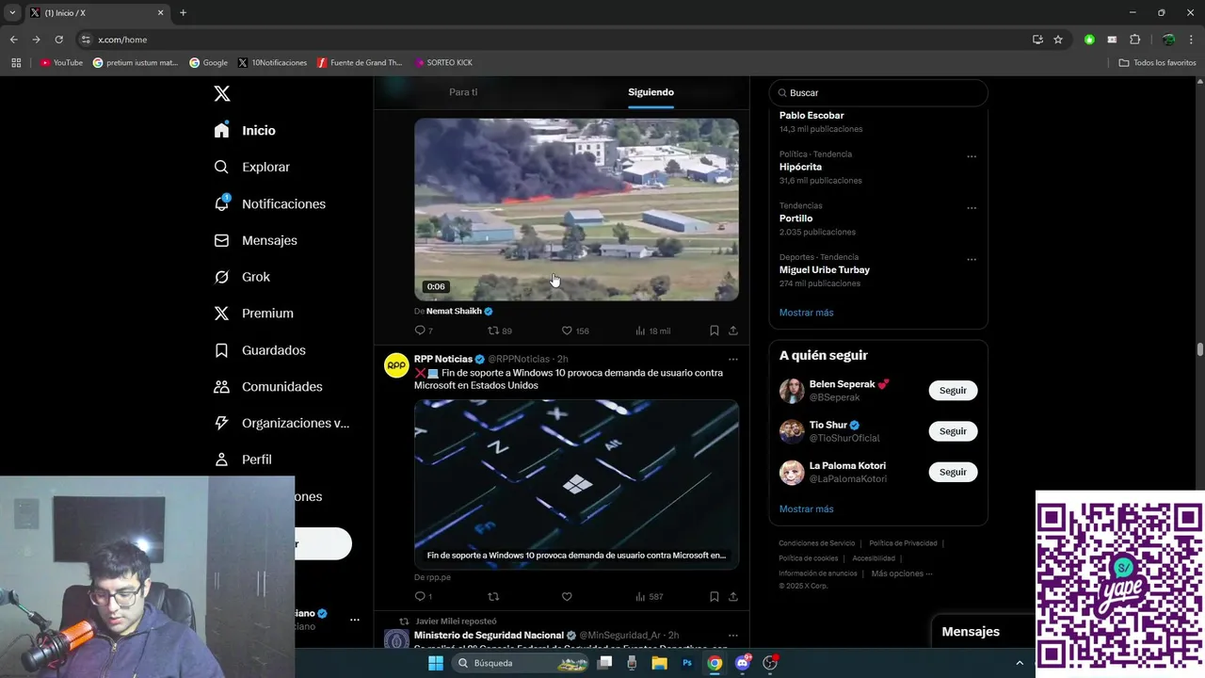Reply to the Nemat Shaikh video post
This screenshot has height=678, width=1205.
tap(424, 331)
